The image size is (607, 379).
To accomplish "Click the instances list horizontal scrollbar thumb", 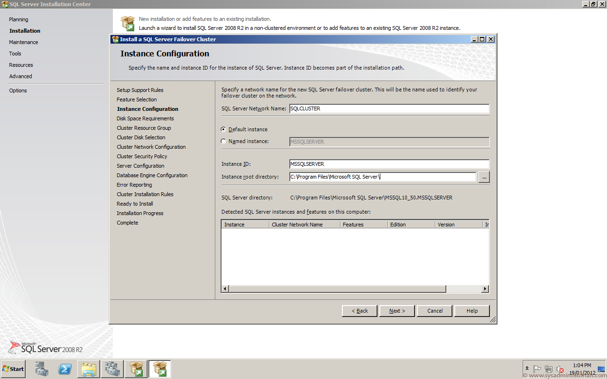I will tap(338, 289).
